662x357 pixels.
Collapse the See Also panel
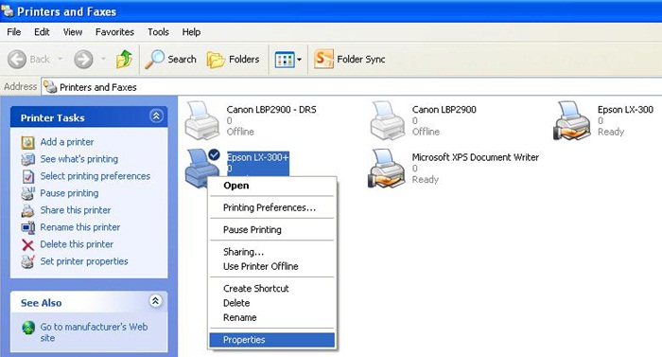pos(155,301)
